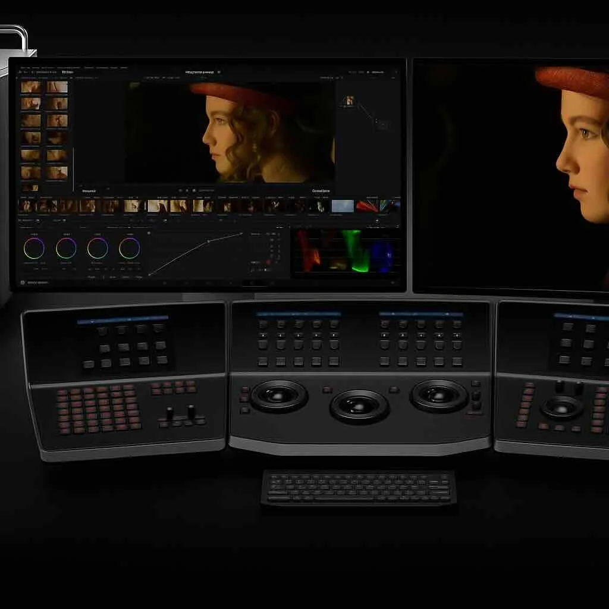Select the top-left thumbnail in the media gallery
Viewport: 609px width, 609px height.
coord(31,87)
